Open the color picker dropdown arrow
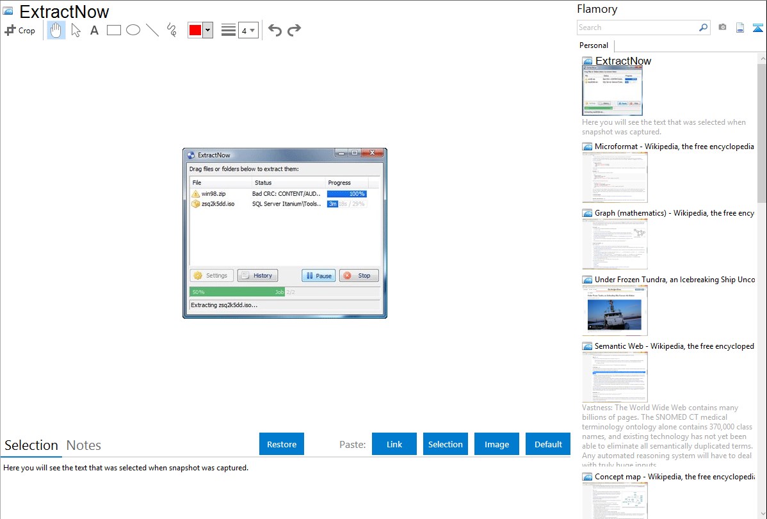This screenshot has width=767, height=519. (x=208, y=30)
